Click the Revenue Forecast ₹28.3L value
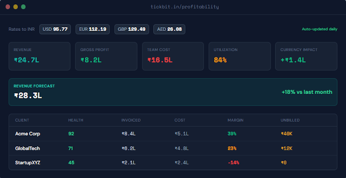This screenshot has width=346, height=178. coord(28,96)
